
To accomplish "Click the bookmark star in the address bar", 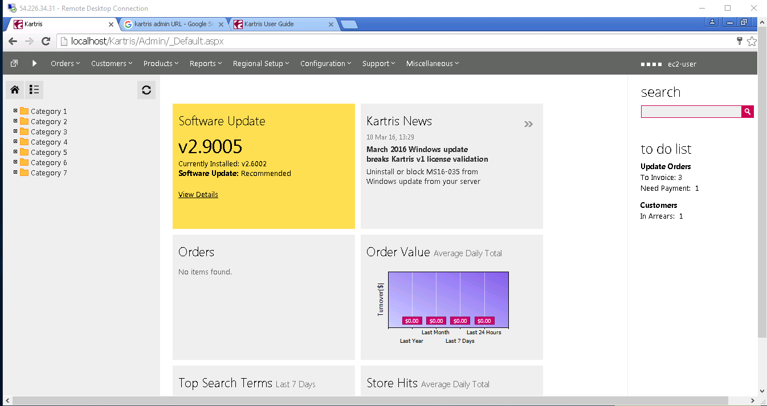I will pos(752,41).
